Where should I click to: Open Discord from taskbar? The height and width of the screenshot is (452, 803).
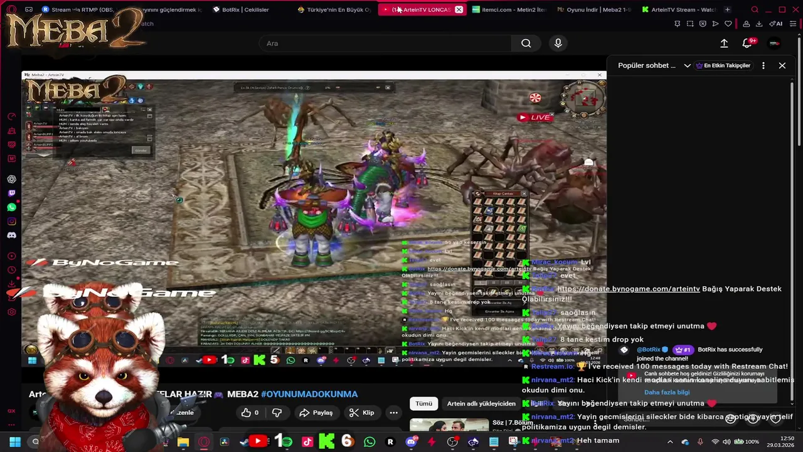coord(411,442)
